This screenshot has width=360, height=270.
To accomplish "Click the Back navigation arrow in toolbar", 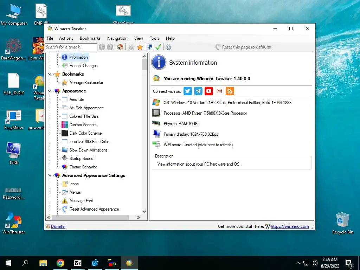I will coord(102,47).
